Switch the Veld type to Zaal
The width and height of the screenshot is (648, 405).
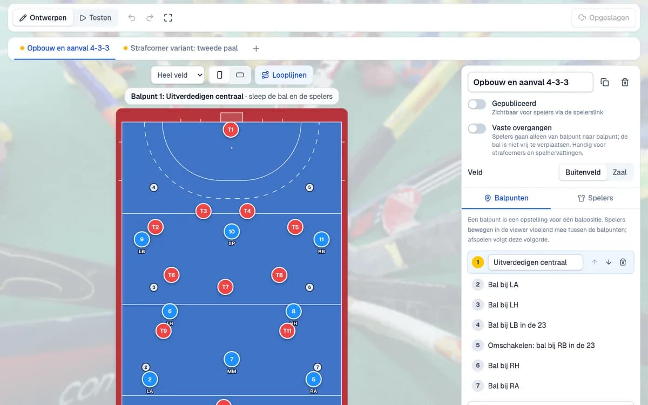tap(619, 172)
